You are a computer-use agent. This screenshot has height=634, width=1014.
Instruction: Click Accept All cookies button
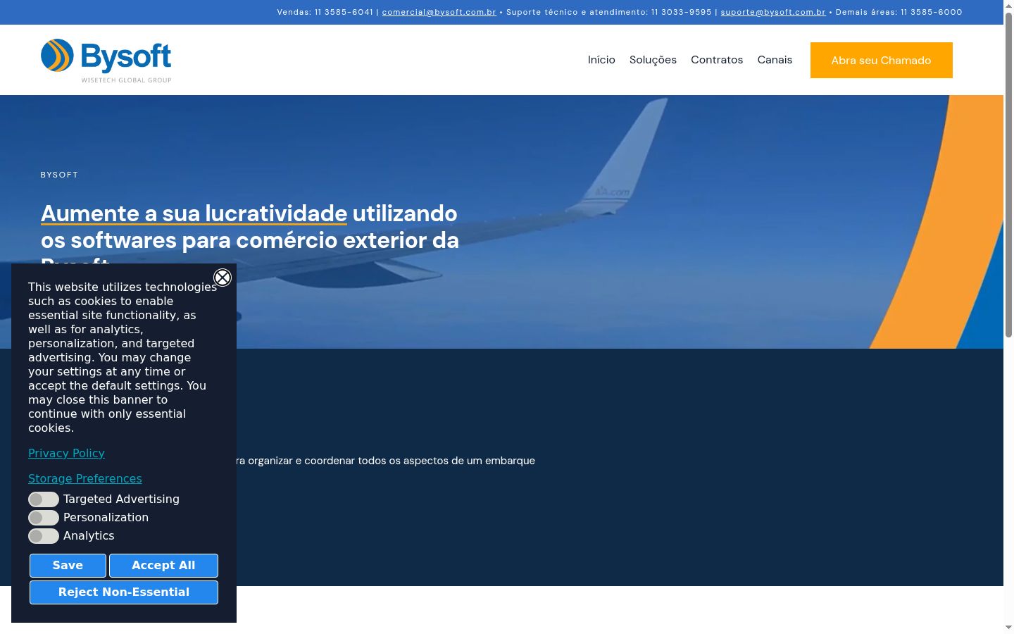[163, 566]
